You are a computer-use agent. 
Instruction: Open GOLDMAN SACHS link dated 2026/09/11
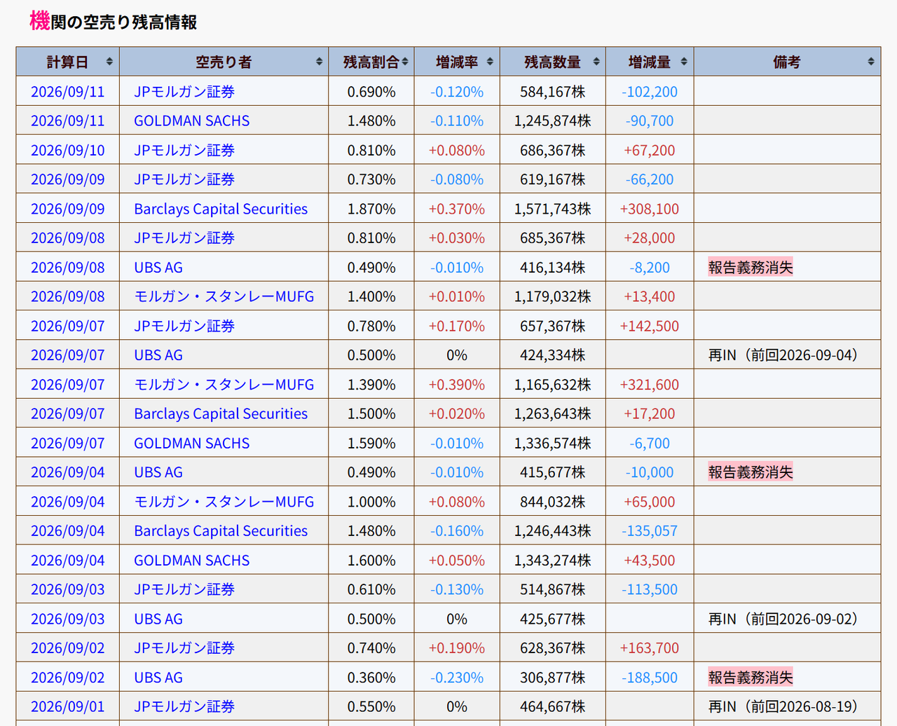[192, 121]
